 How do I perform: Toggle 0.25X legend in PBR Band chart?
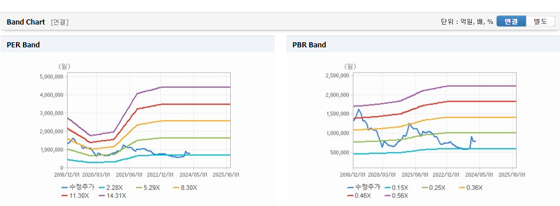[433, 188]
